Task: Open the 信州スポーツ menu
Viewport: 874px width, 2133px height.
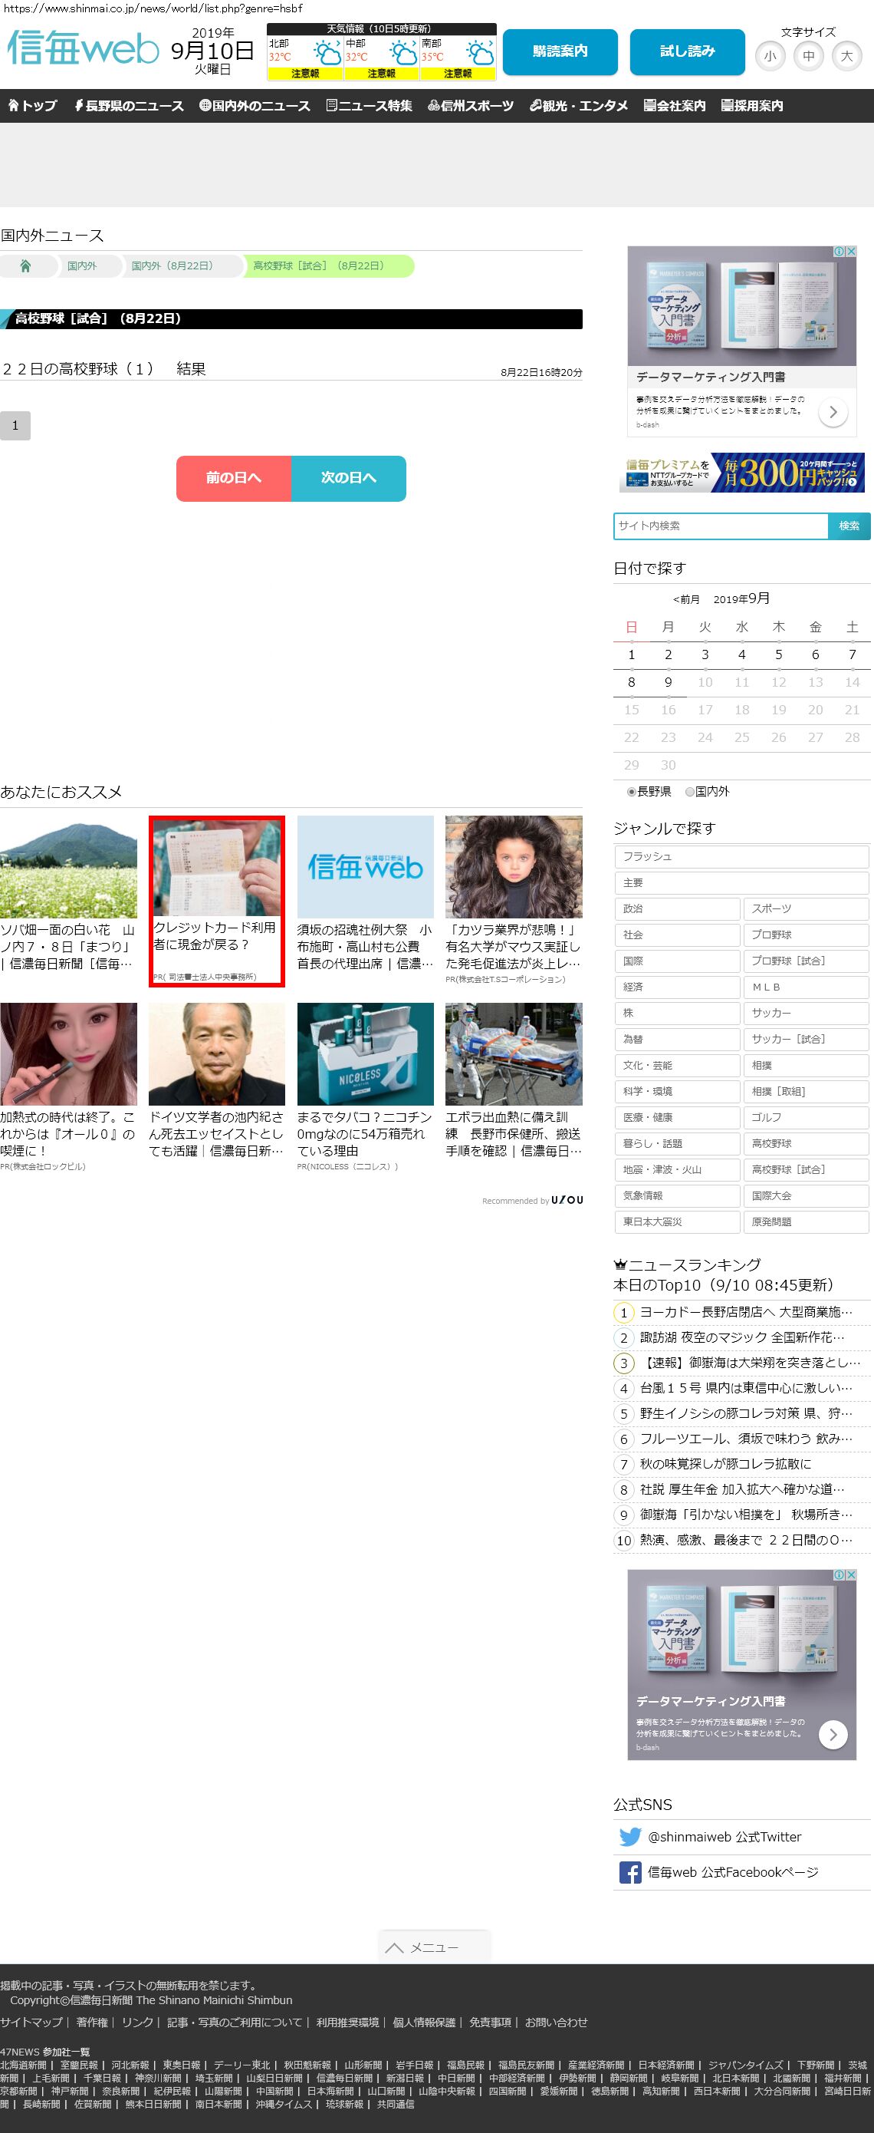Action: click(x=470, y=106)
